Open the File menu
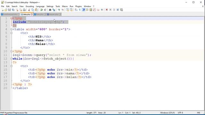Screen dimensions: 205x115 [3, 6]
